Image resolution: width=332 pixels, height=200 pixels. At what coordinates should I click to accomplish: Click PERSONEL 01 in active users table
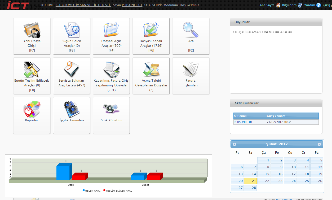point(243,122)
